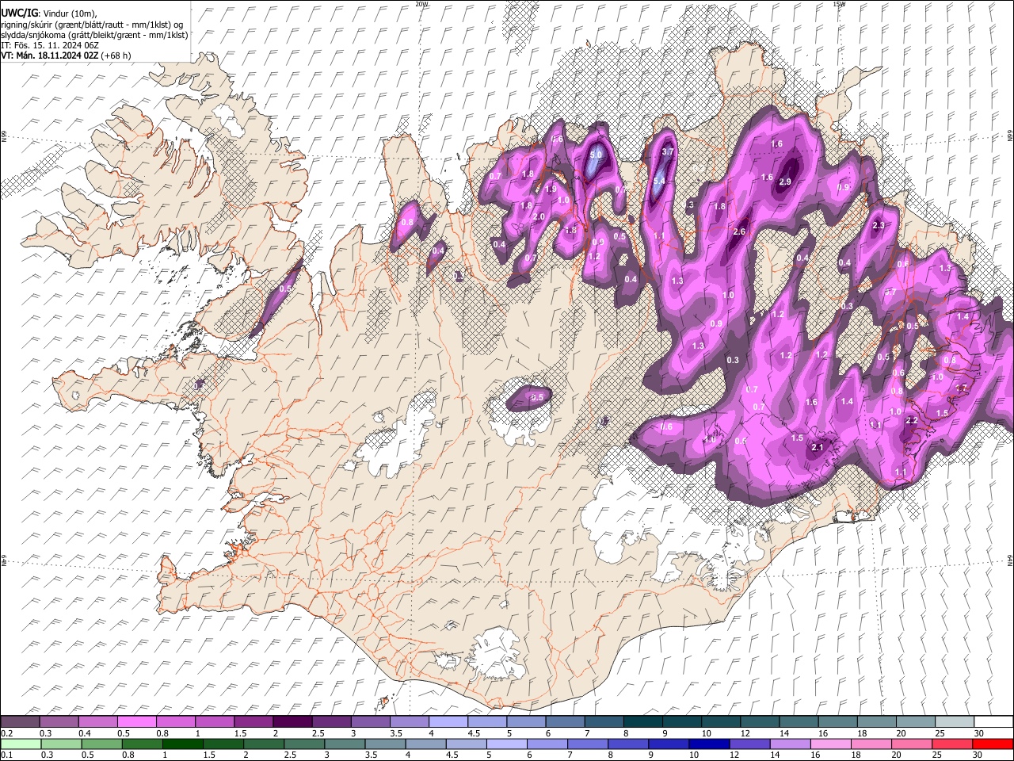Click the 0.2 label in upper legend scale
1014x761 pixels.
point(6,733)
